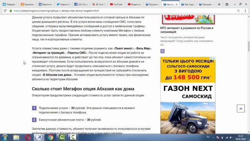Open МТС интернет в роуминге article link

[187, 30]
